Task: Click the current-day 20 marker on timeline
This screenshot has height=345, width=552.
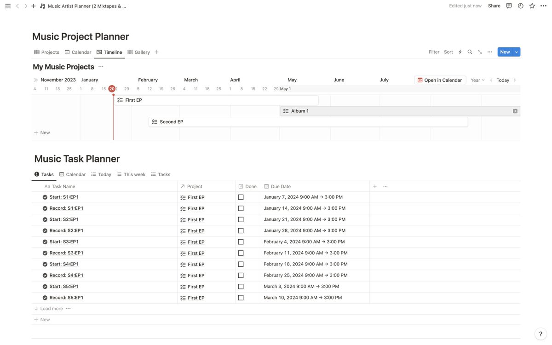Action: coord(112,89)
